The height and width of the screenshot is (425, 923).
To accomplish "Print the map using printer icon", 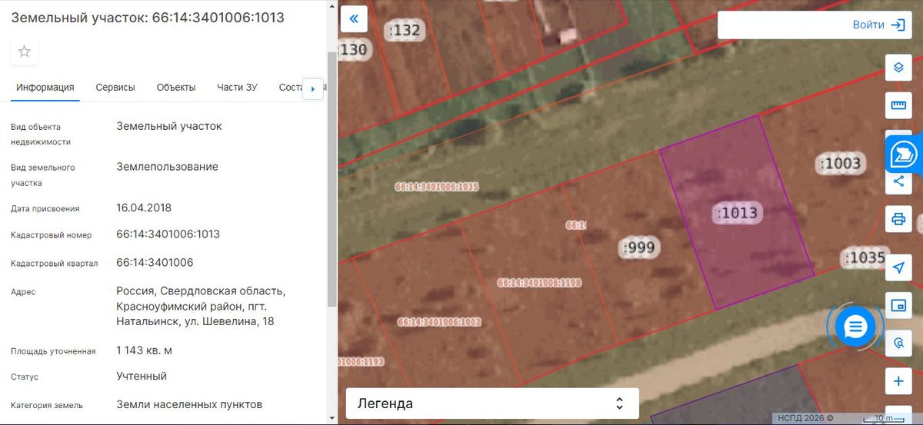I will pyautogui.click(x=898, y=219).
